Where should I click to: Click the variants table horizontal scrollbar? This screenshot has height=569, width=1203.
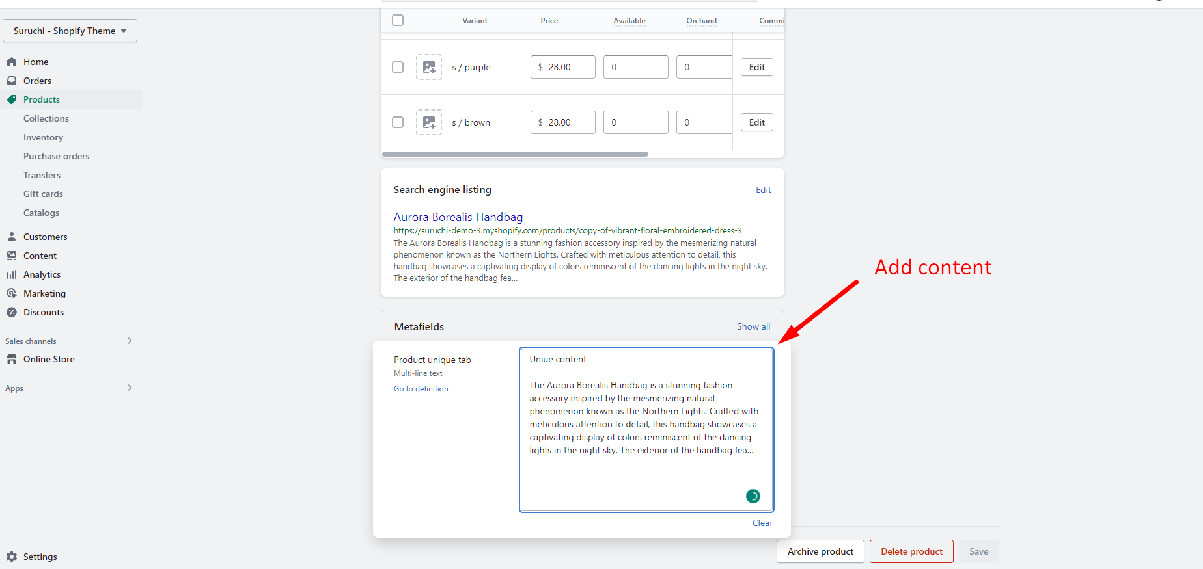pyautogui.click(x=515, y=154)
